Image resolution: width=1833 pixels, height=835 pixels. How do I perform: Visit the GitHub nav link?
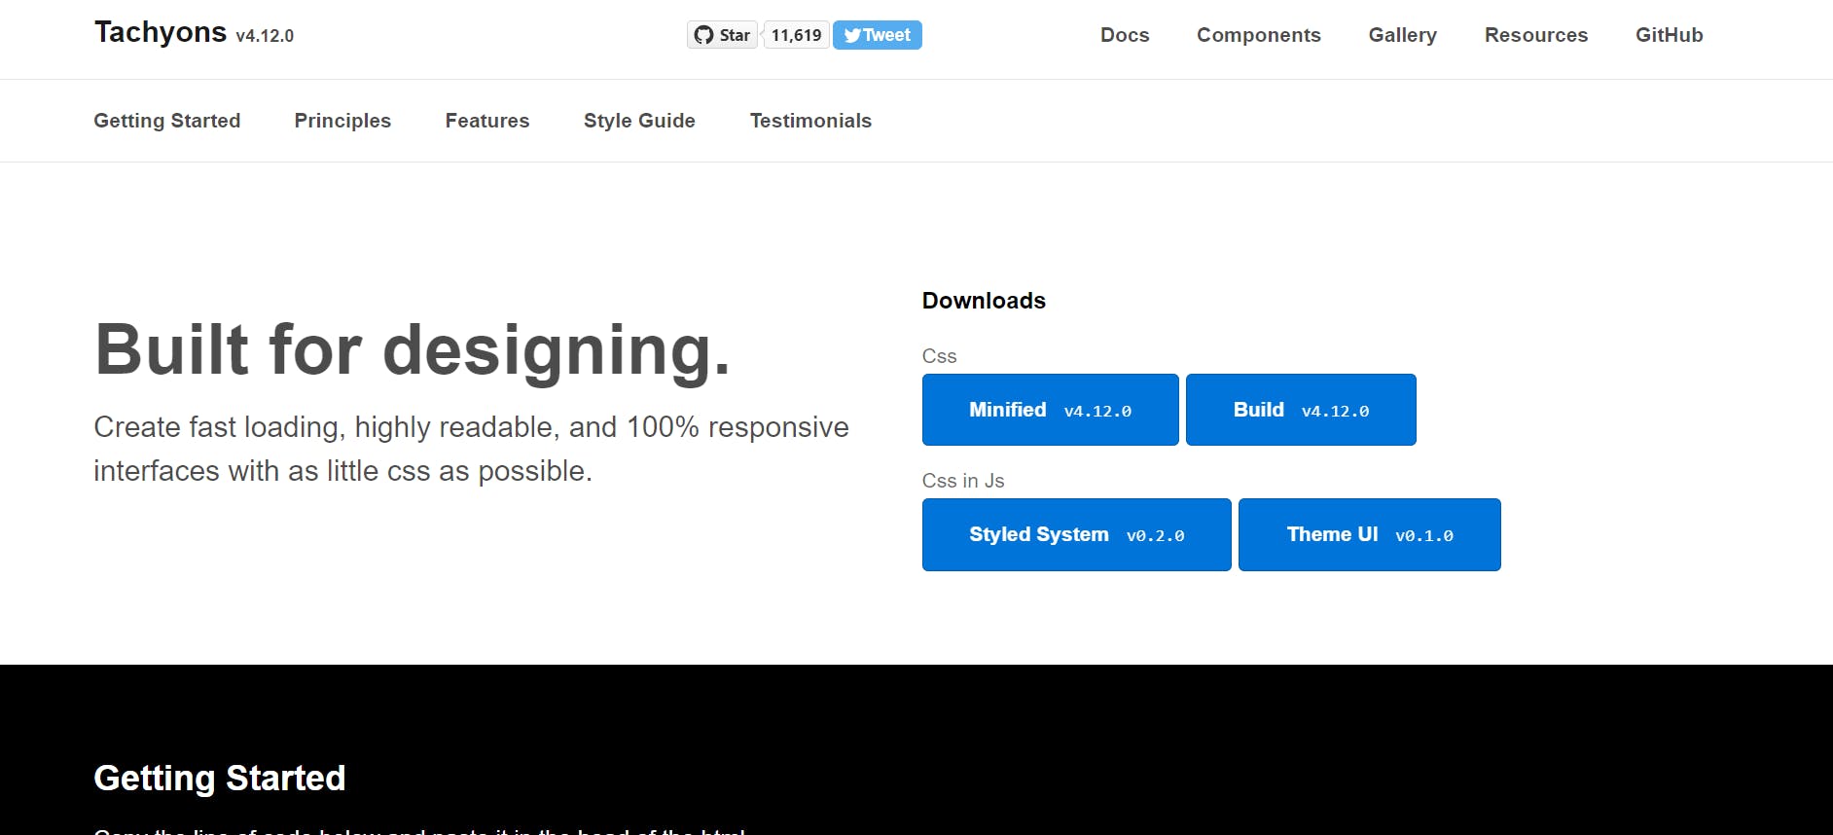(x=1670, y=35)
